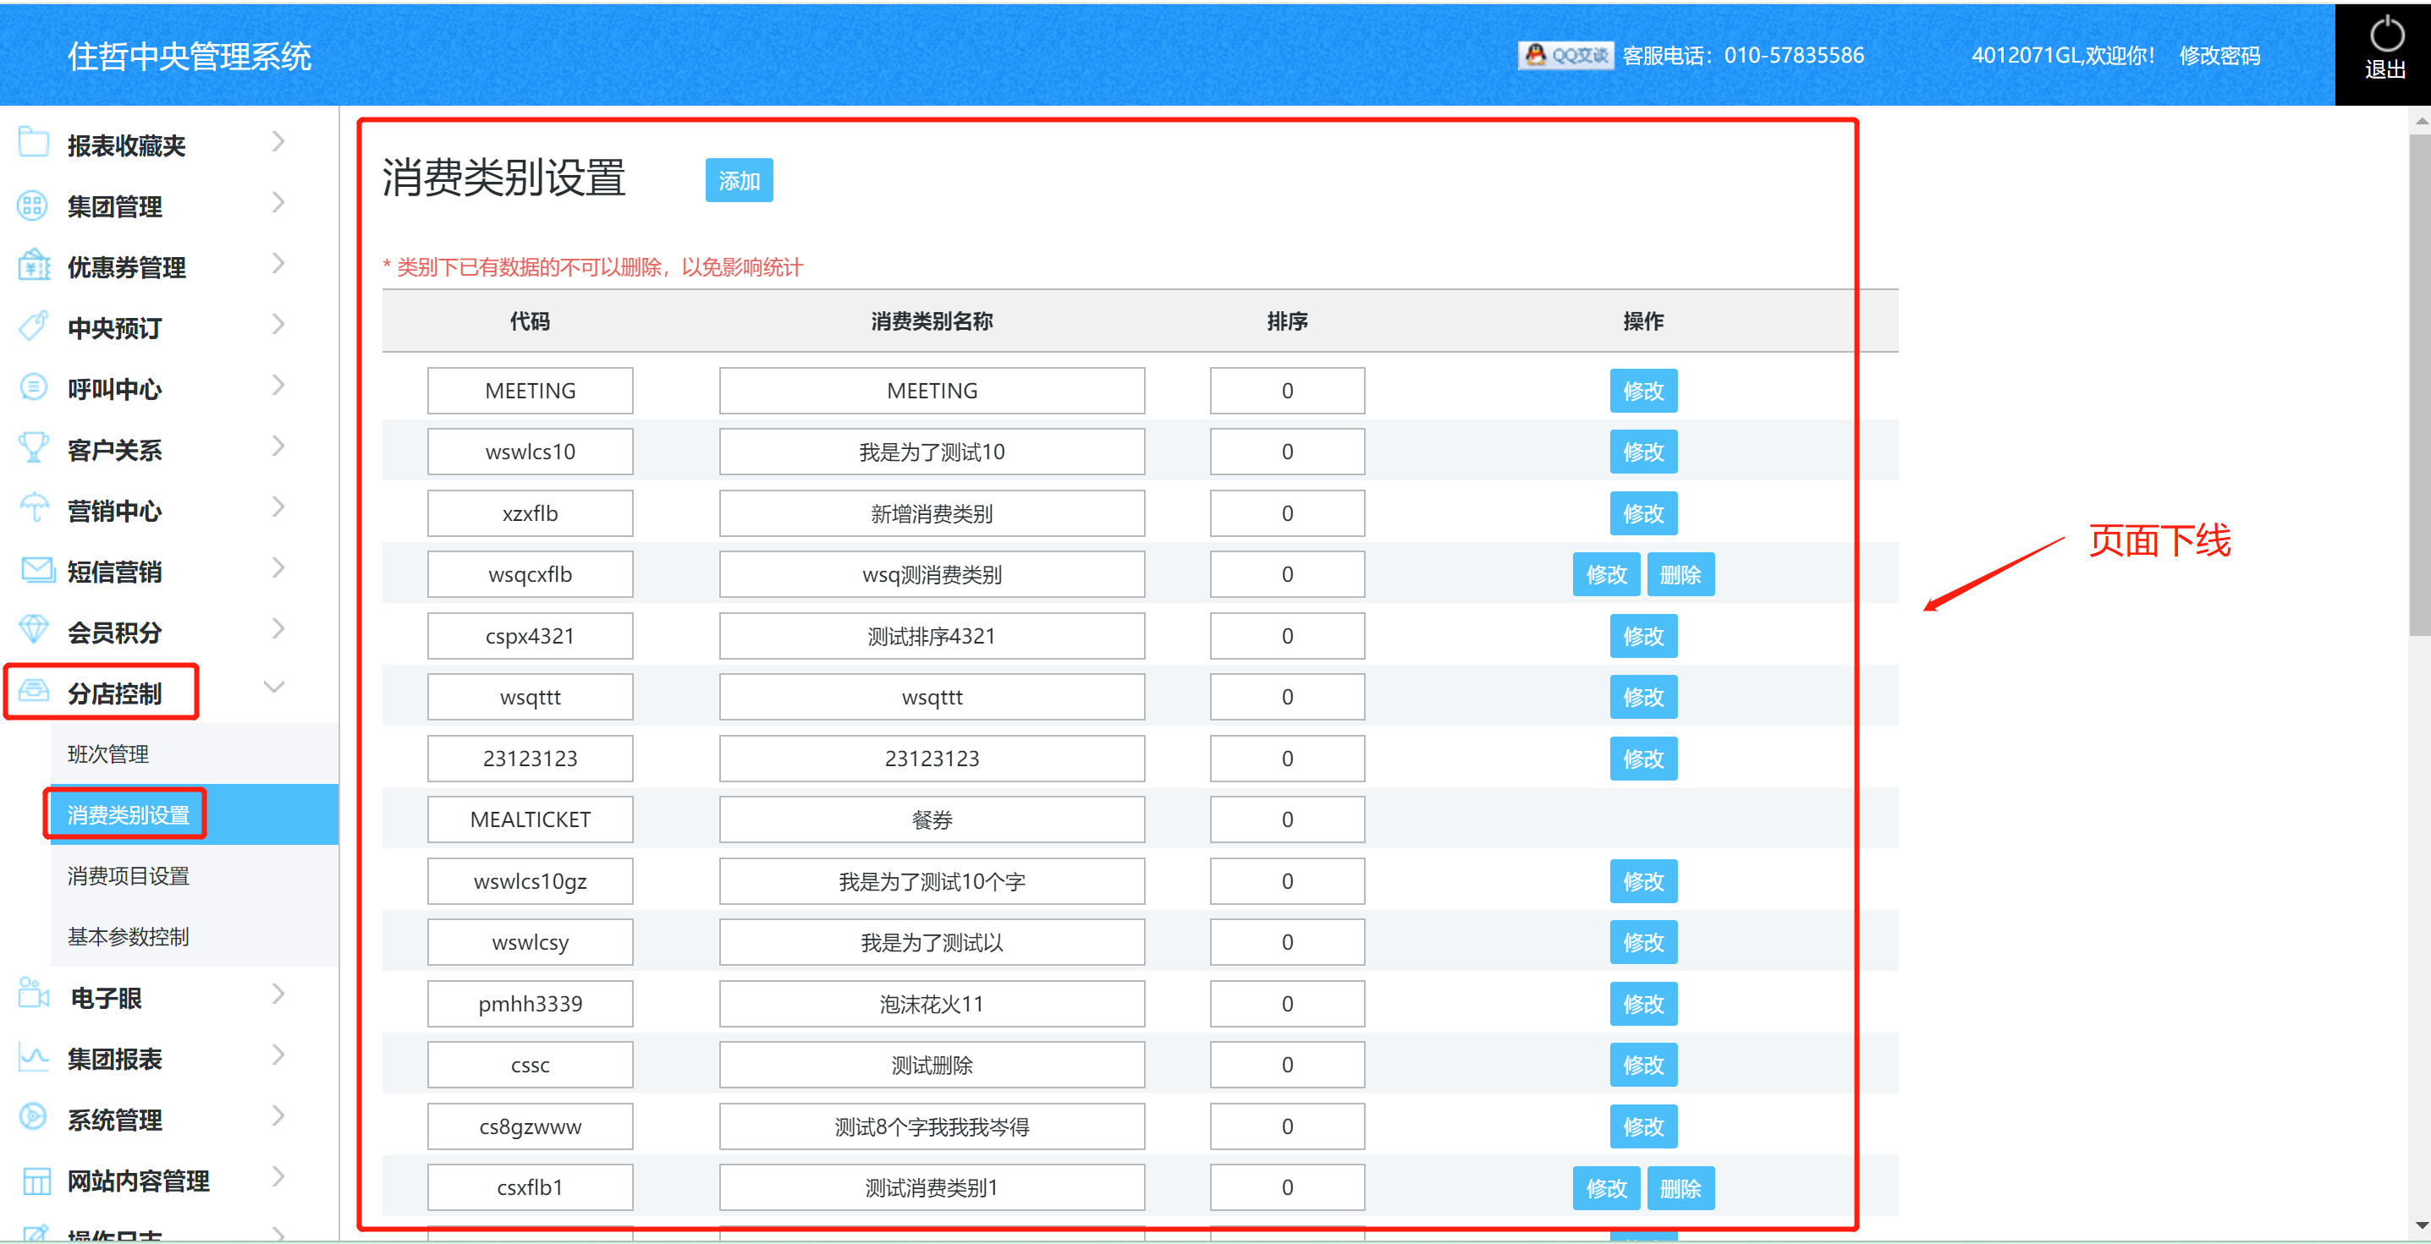Expand the 系统管理 chevron
The image size is (2431, 1244).
tap(278, 1116)
